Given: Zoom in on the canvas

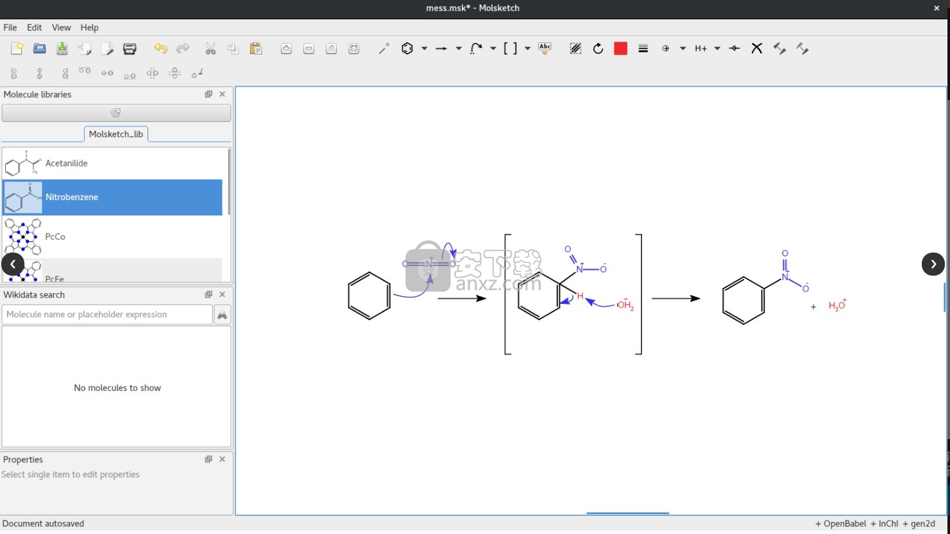Looking at the screenshot, I should point(286,49).
